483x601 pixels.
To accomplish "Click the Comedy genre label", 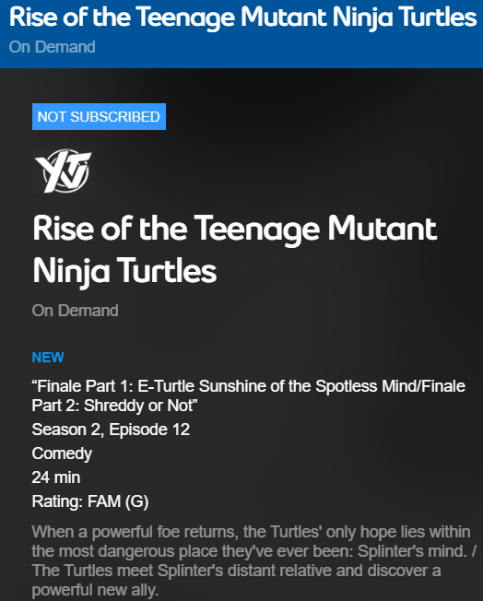I will click(62, 454).
